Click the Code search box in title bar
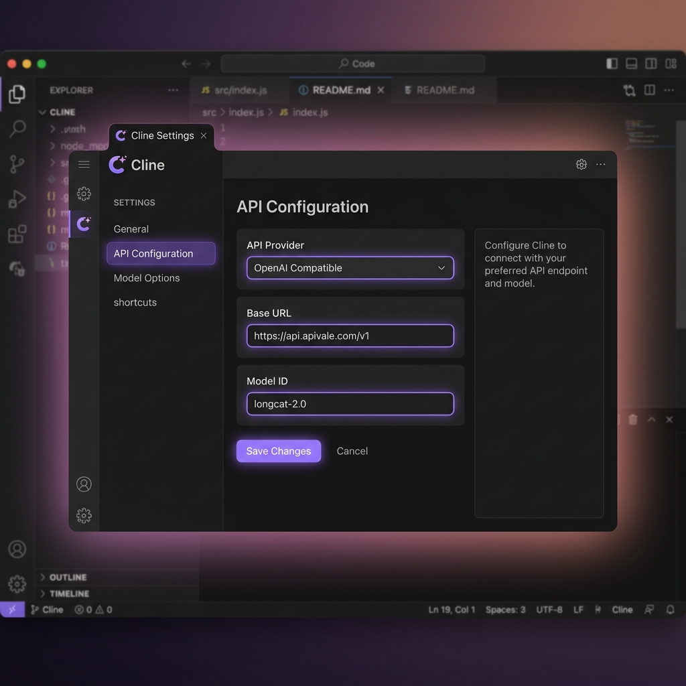Viewport: 686px width, 686px height. [352, 64]
